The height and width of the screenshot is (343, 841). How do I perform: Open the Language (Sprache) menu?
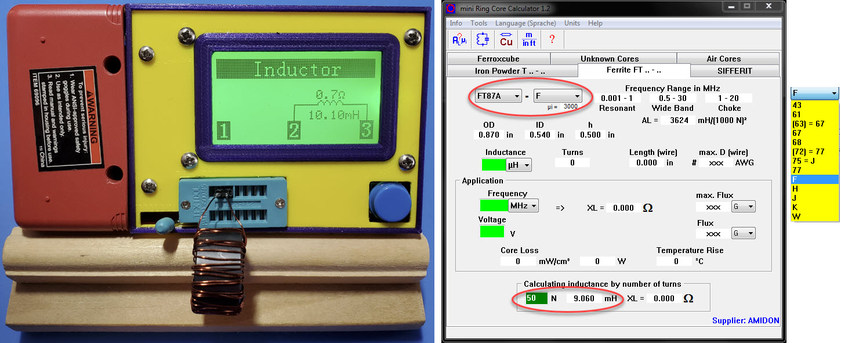(525, 23)
